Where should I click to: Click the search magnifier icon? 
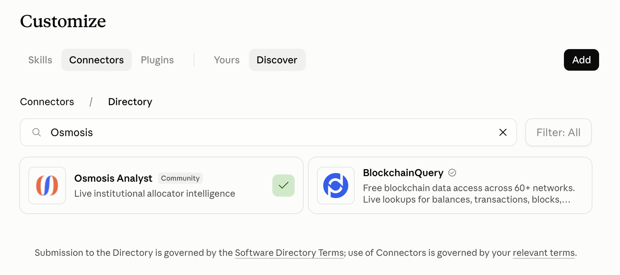tap(37, 132)
